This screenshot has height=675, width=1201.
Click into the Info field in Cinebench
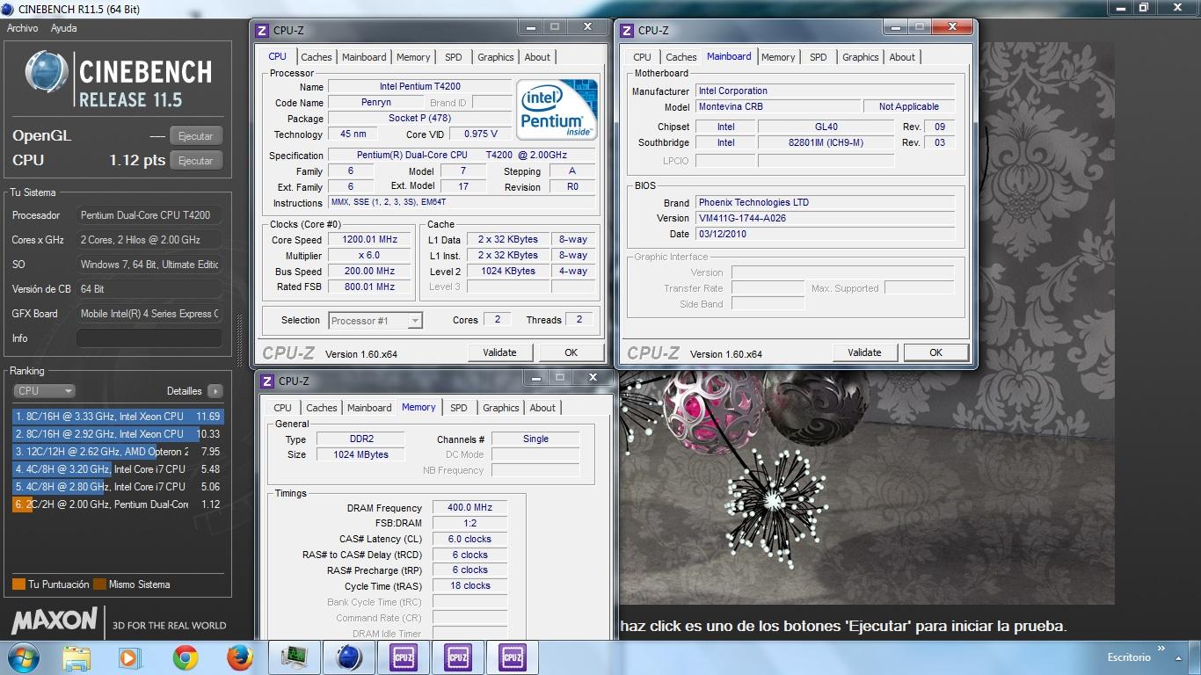point(149,338)
